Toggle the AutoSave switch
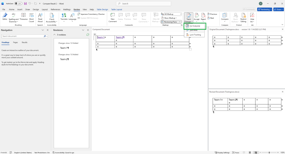The image size is (285, 154). click(x=18, y=3)
